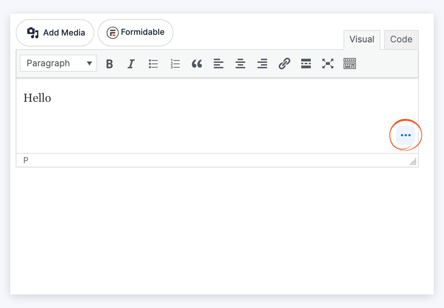Open the Paragraph format dropdown

click(x=58, y=63)
